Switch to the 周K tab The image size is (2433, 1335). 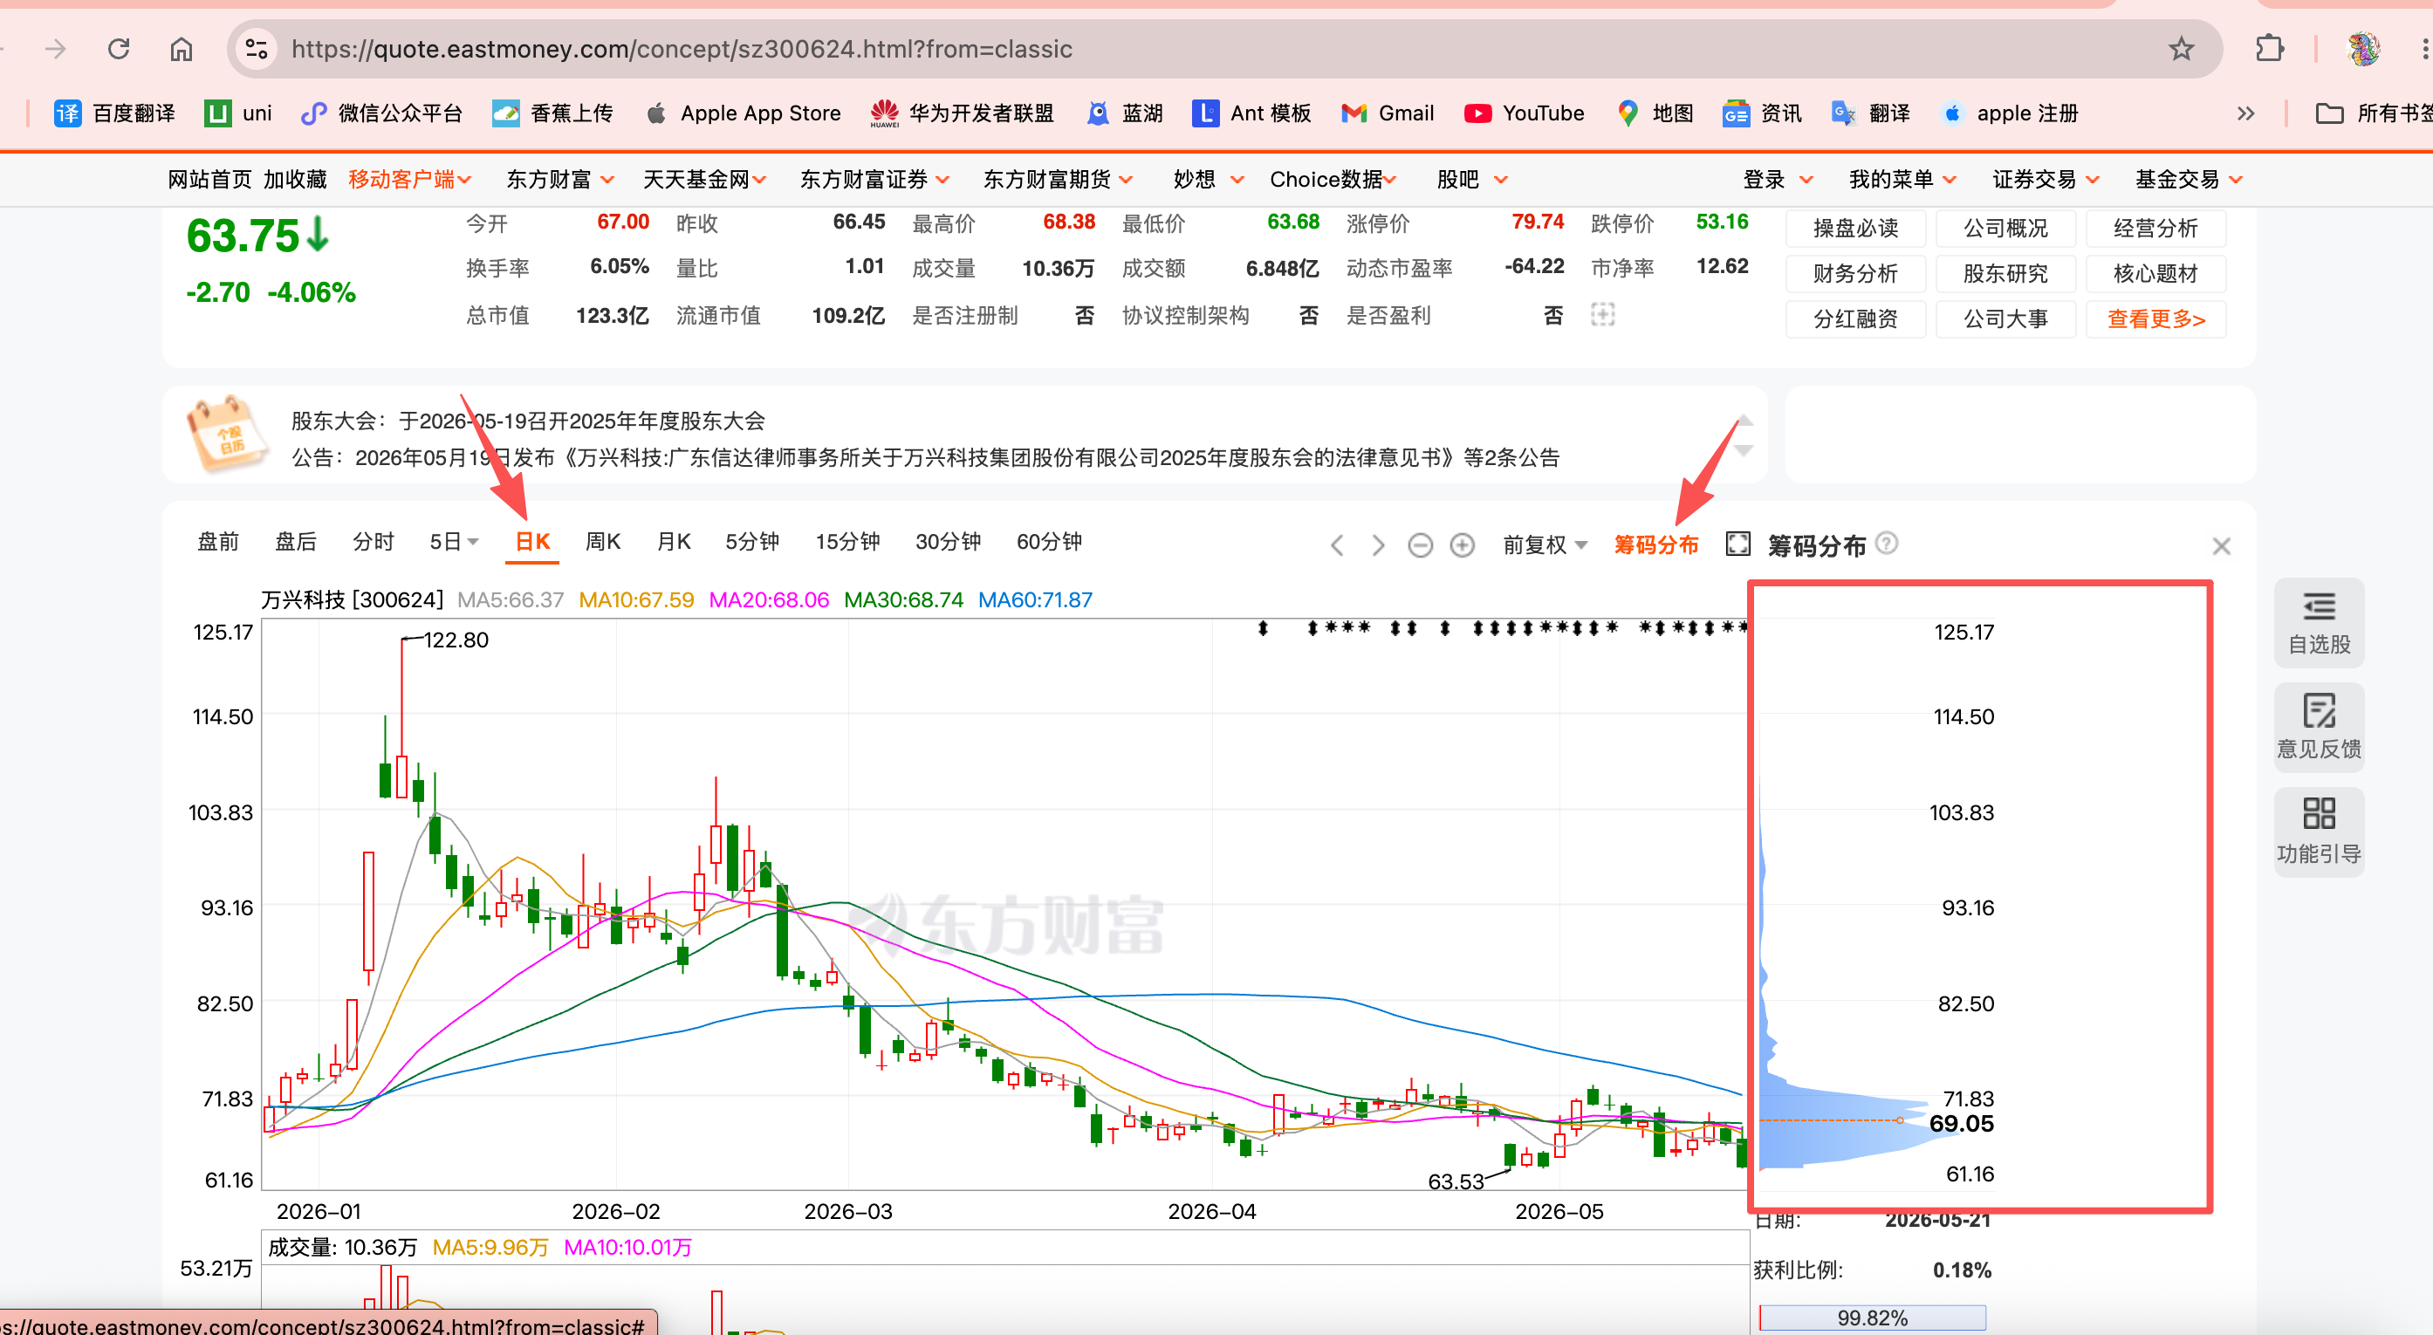coord(603,542)
